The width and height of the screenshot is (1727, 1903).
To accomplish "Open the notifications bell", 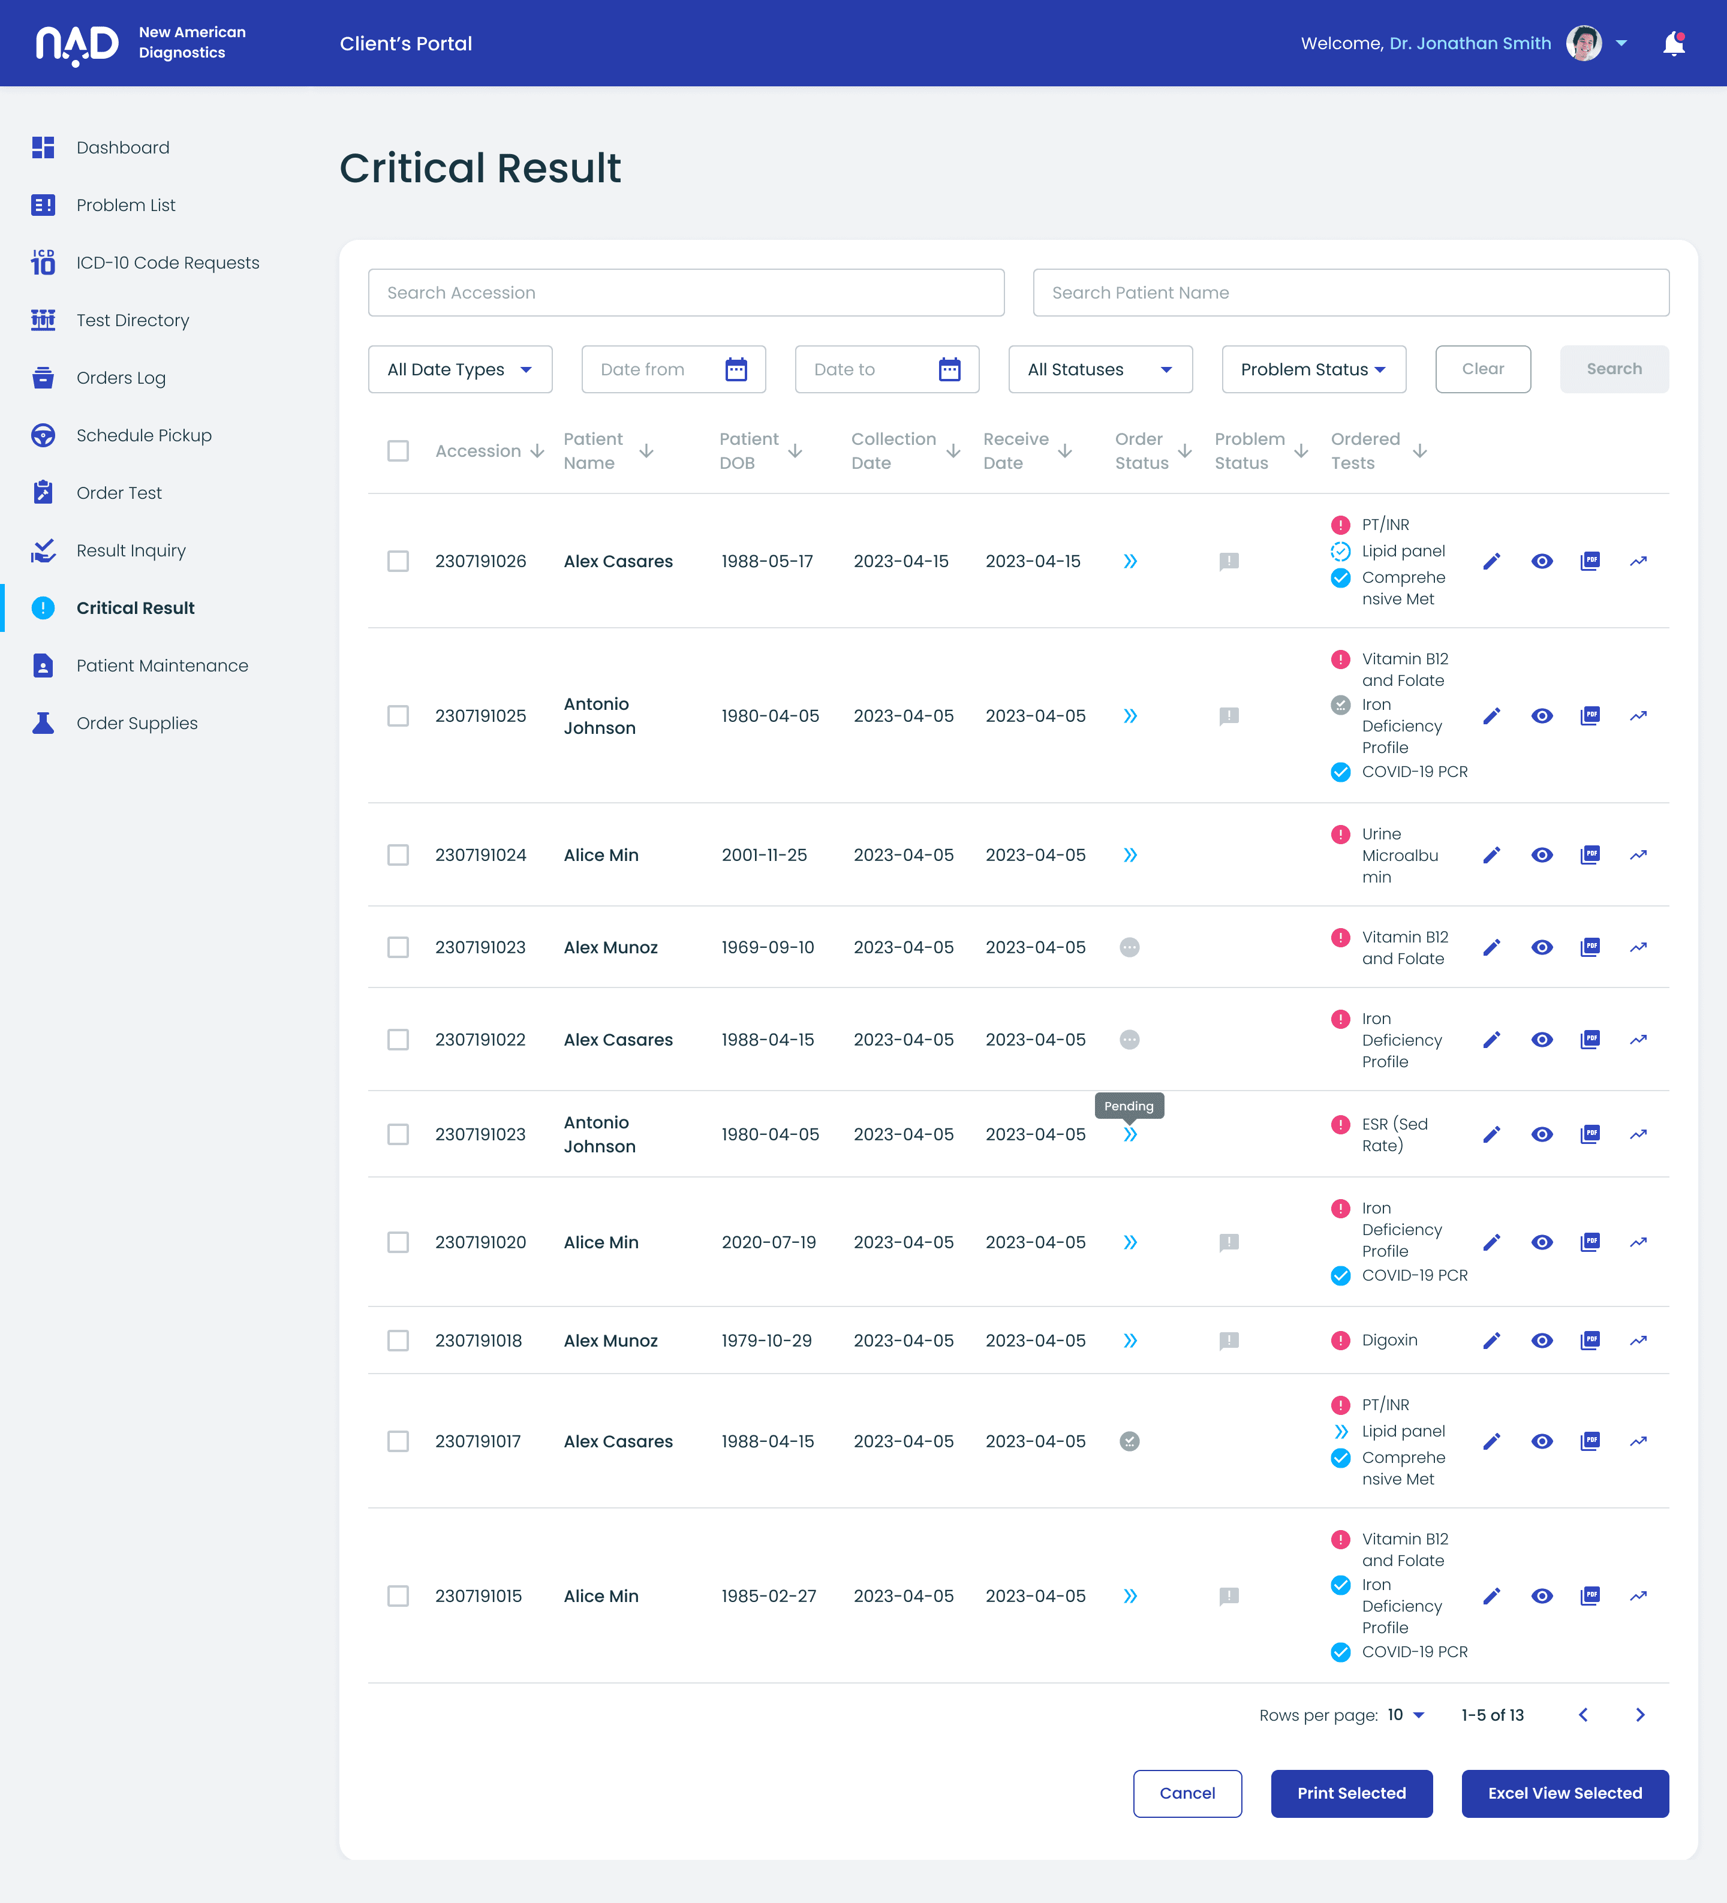I will (1673, 43).
